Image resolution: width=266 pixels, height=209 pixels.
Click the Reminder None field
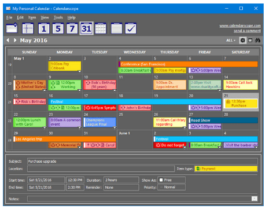coord(121,188)
